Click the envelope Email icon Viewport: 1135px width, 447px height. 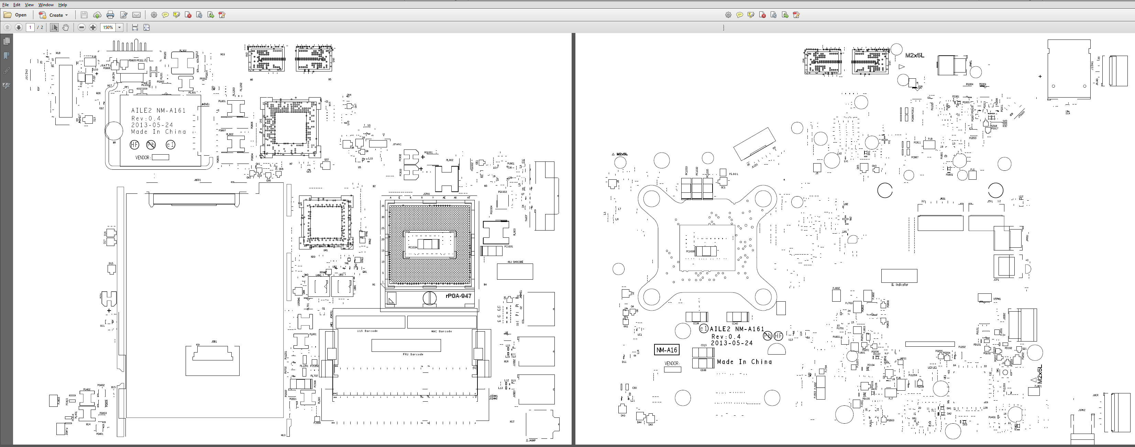136,15
